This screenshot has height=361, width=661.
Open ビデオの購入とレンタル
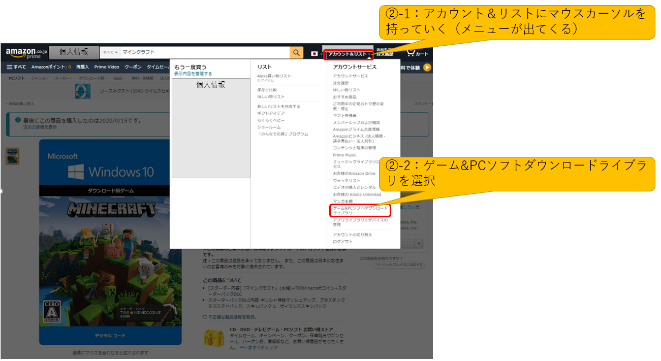coord(354,187)
